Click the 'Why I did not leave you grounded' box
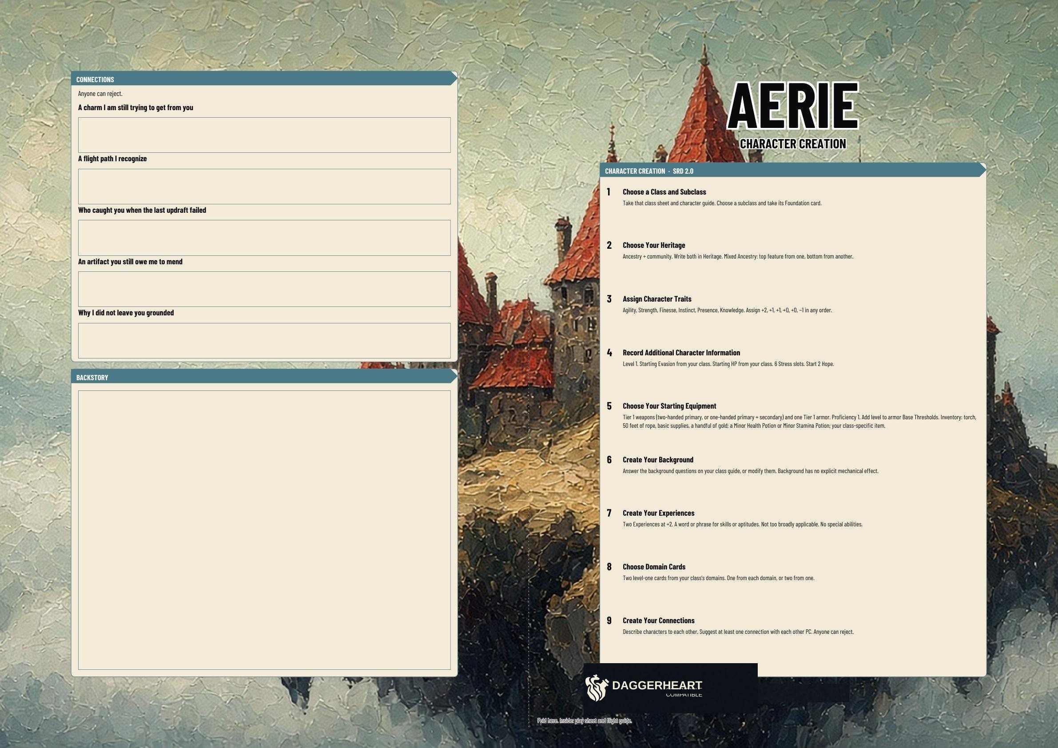 click(x=264, y=341)
